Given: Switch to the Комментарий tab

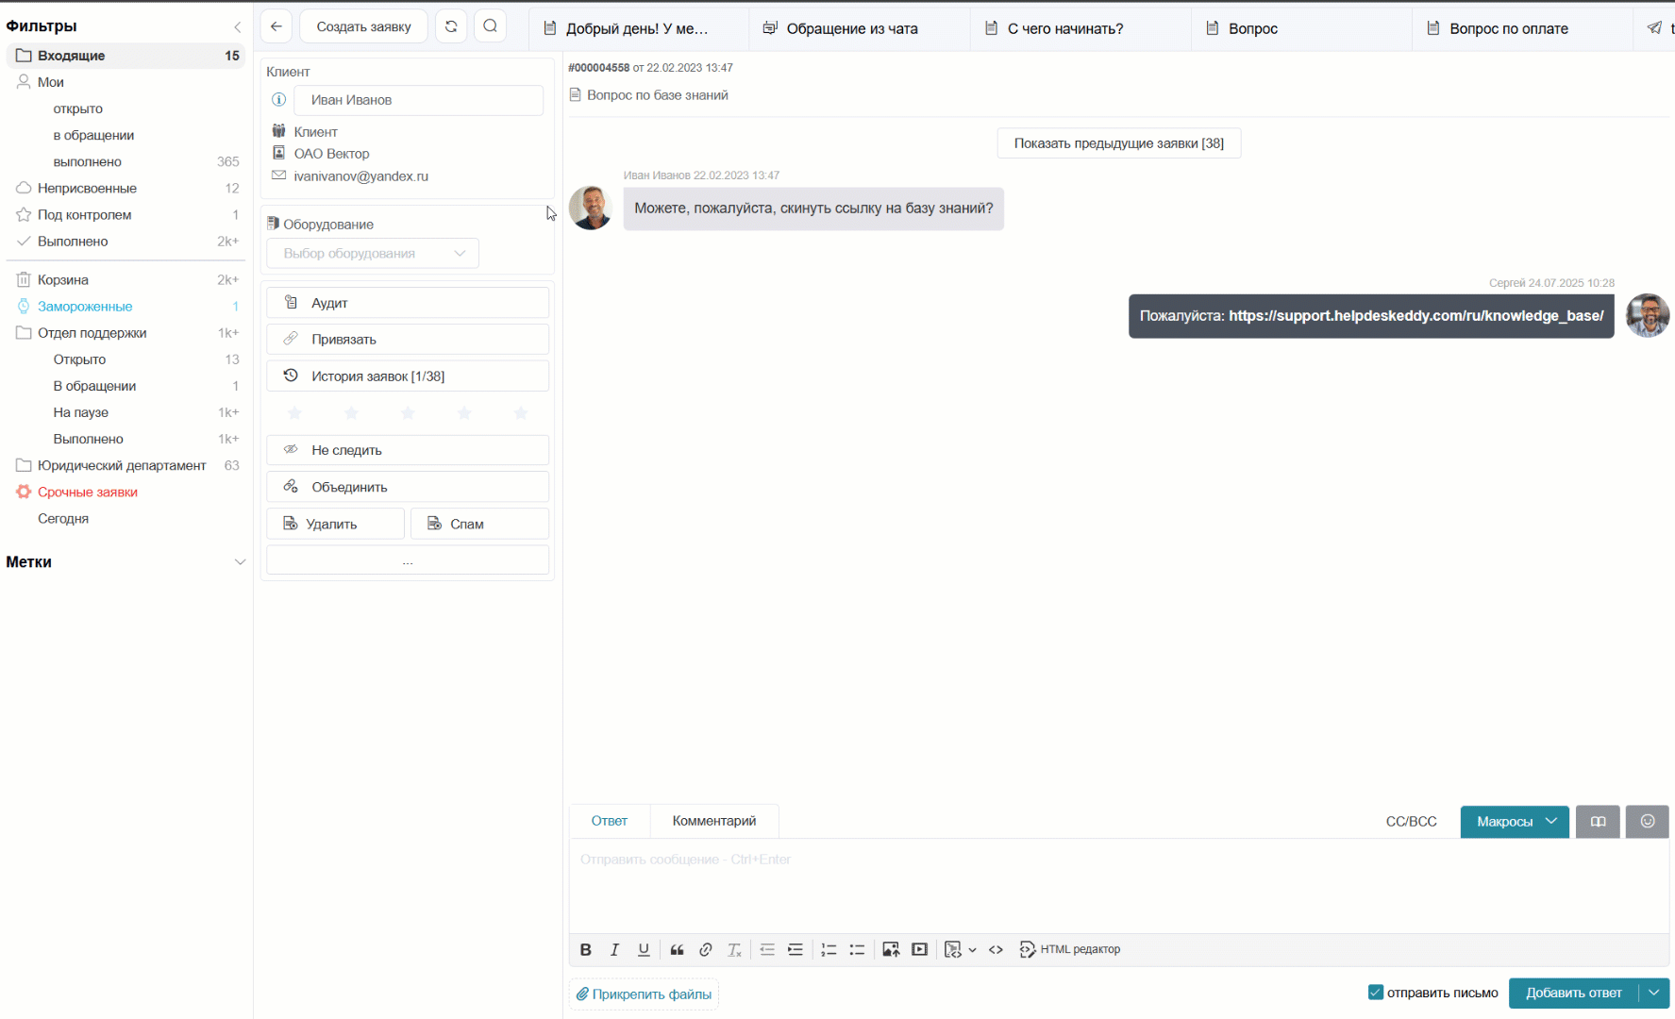Looking at the screenshot, I should tap(713, 821).
